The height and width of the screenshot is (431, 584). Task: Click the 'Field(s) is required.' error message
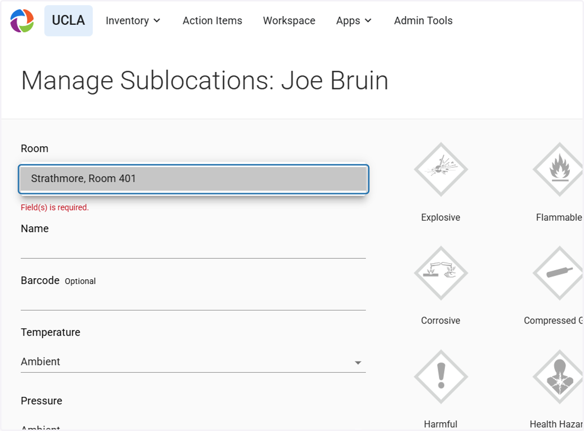point(55,208)
